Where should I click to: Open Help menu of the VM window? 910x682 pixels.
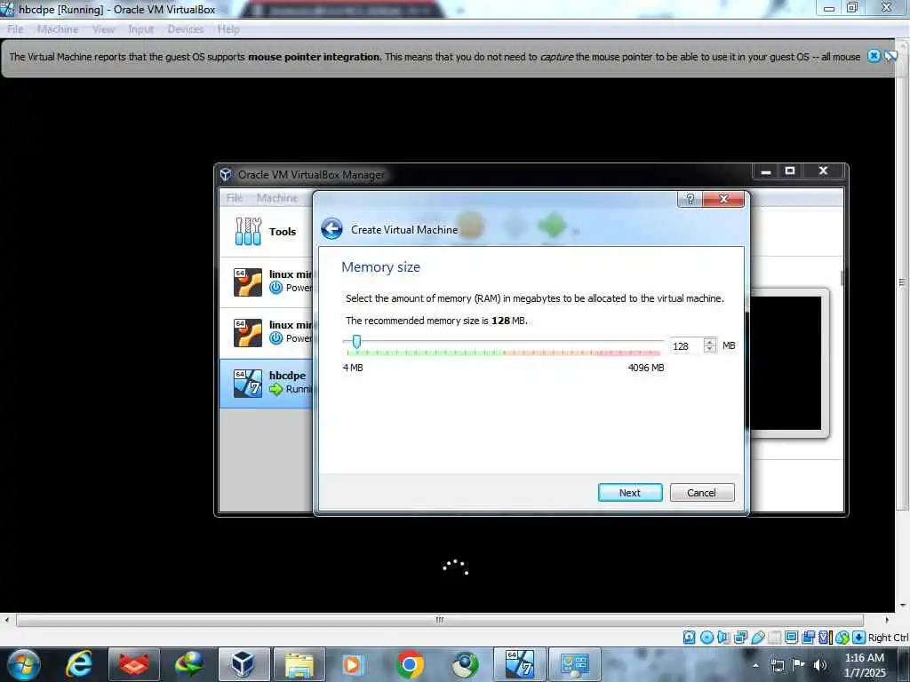click(228, 29)
